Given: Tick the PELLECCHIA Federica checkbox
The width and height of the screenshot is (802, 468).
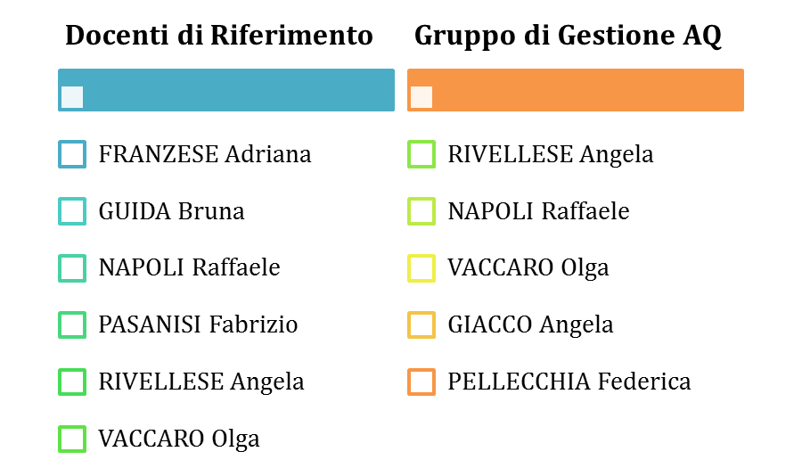Looking at the screenshot, I should 421,382.
